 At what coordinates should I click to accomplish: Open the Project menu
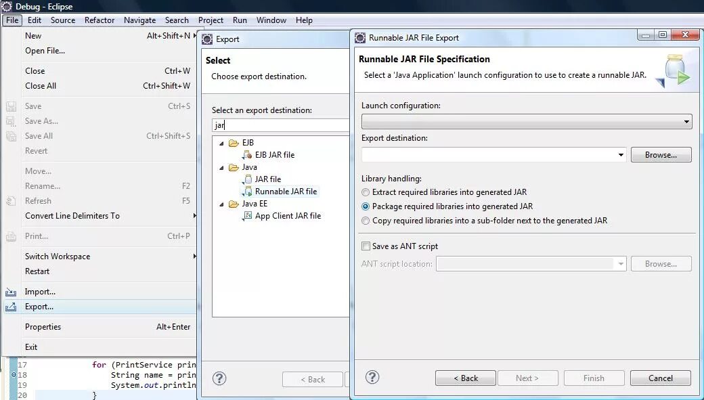tap(211, 20)
